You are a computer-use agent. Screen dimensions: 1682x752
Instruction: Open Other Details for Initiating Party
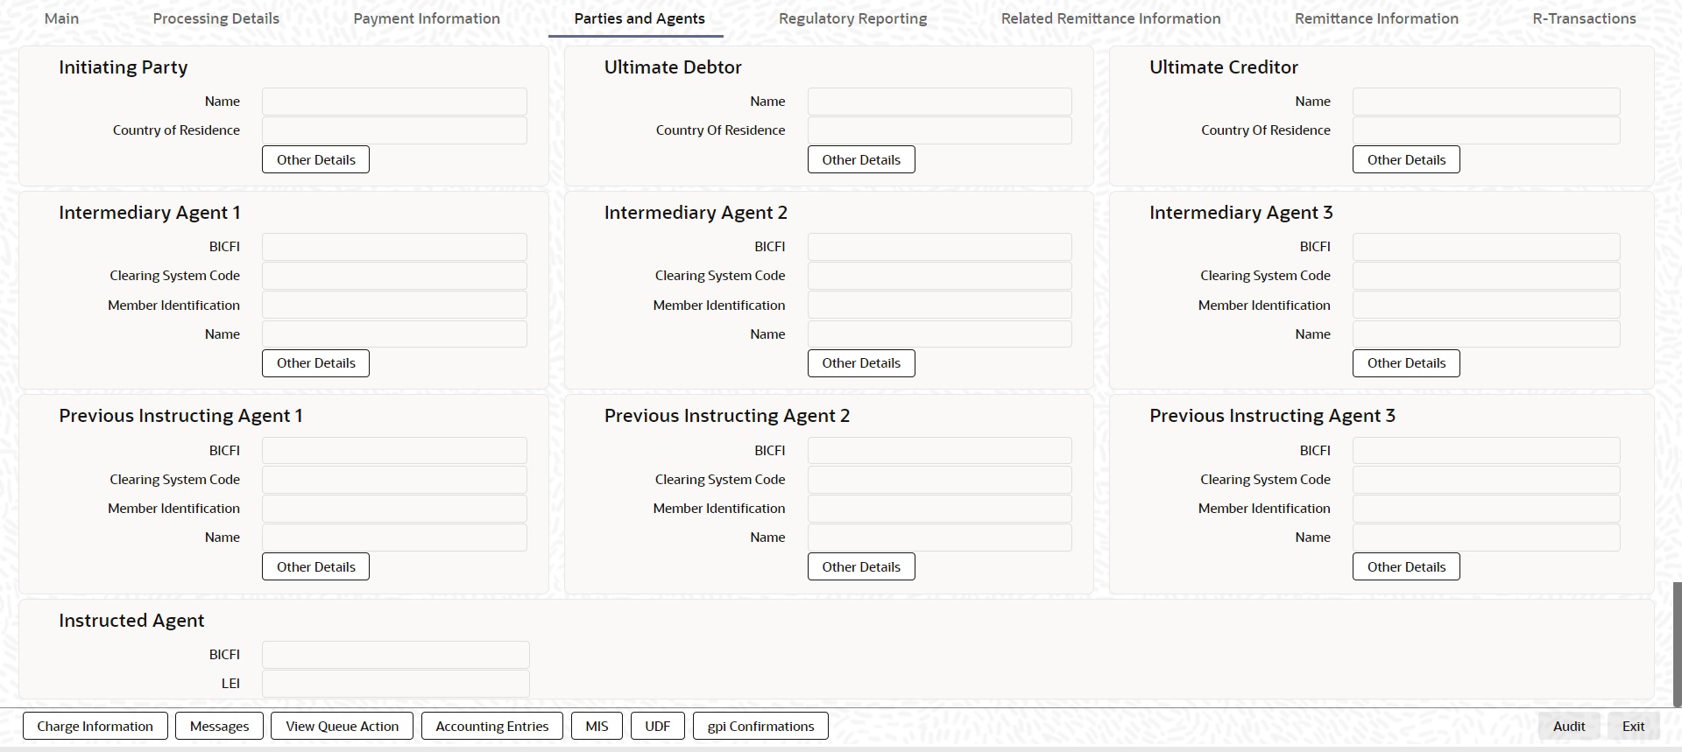pyautogui.click(x=315, y=159)
